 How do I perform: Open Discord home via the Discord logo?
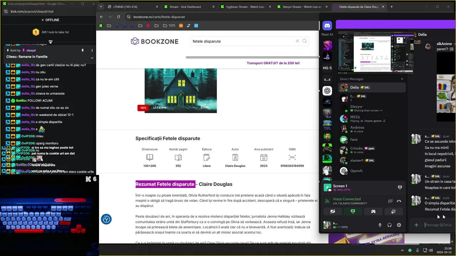pos(327,26)
